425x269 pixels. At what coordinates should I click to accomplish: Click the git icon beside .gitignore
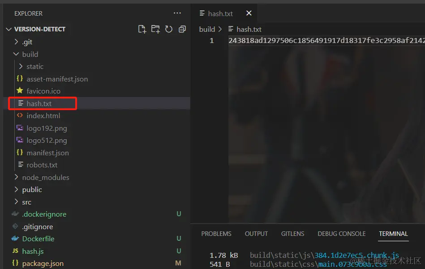(x=15, y=226)
